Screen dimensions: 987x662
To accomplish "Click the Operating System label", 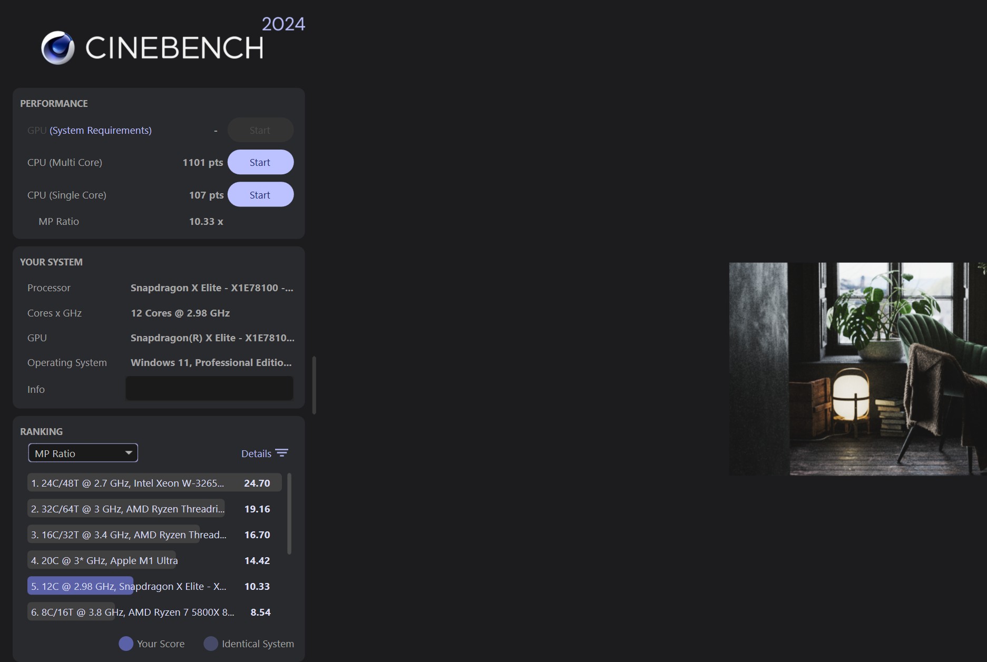I will [x=67, y=362].
